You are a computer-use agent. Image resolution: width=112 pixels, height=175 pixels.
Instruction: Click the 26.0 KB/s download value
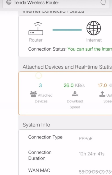[74, 85]
